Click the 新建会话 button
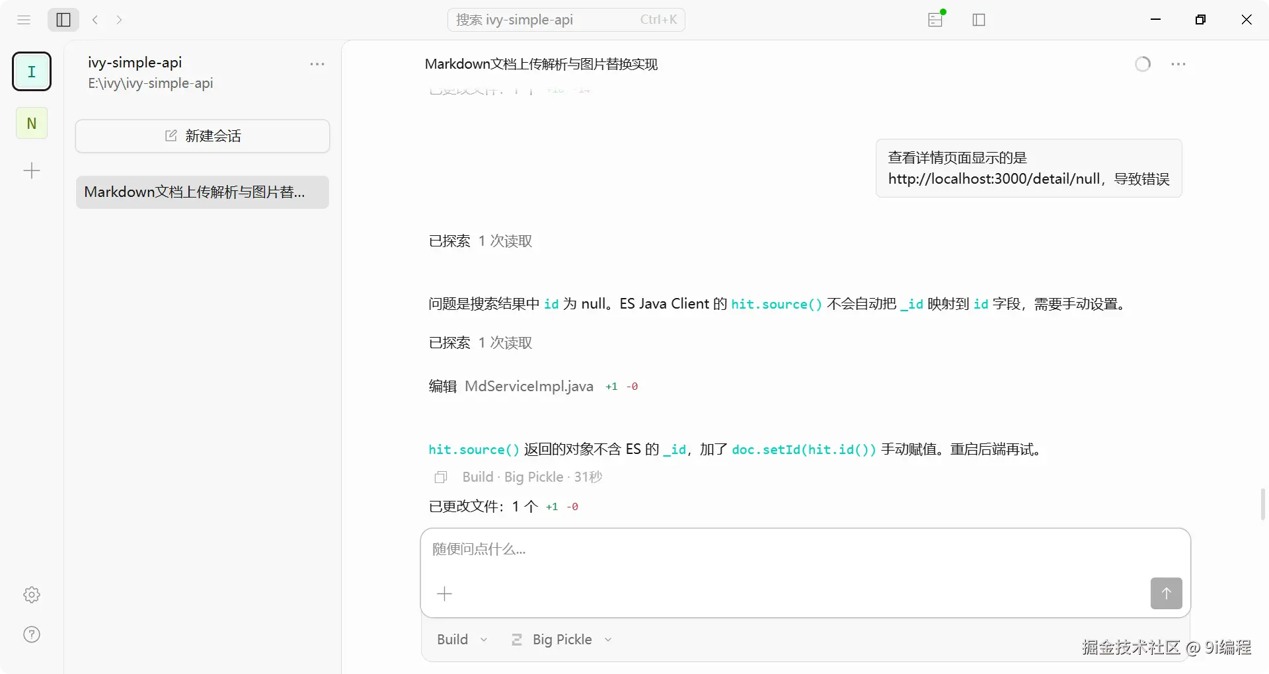1269x674 pixels. tap(202, 136)
